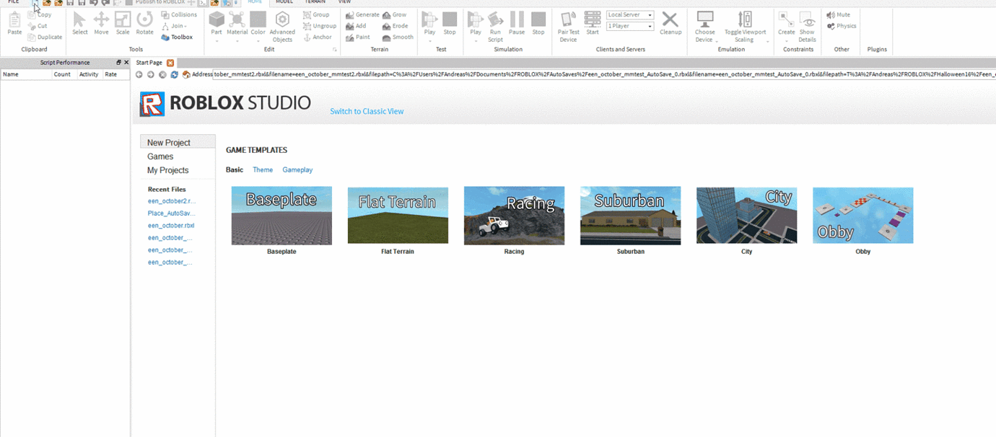Switch to Gameplay templates tab
Screen dimensions: 996x437
pos(297,170)
